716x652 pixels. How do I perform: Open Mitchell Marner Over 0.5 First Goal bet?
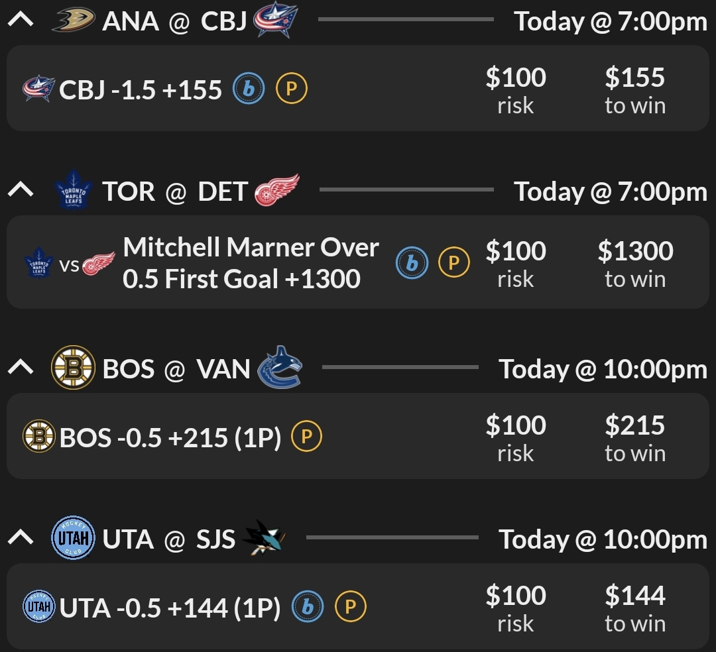coord(251,263)
